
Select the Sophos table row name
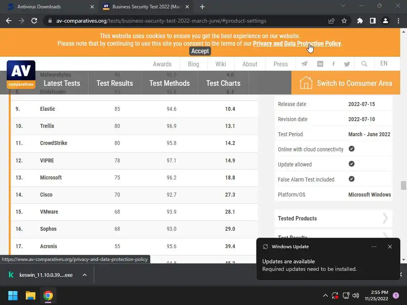point(48,229)
